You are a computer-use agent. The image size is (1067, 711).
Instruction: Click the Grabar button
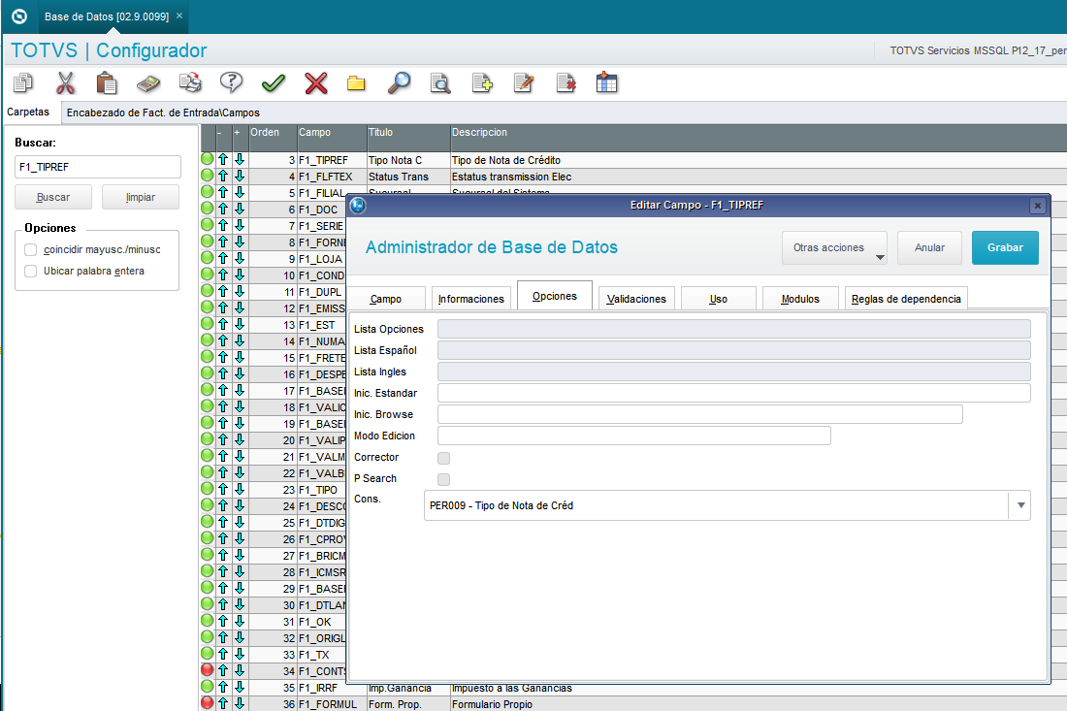[1005, 247]
